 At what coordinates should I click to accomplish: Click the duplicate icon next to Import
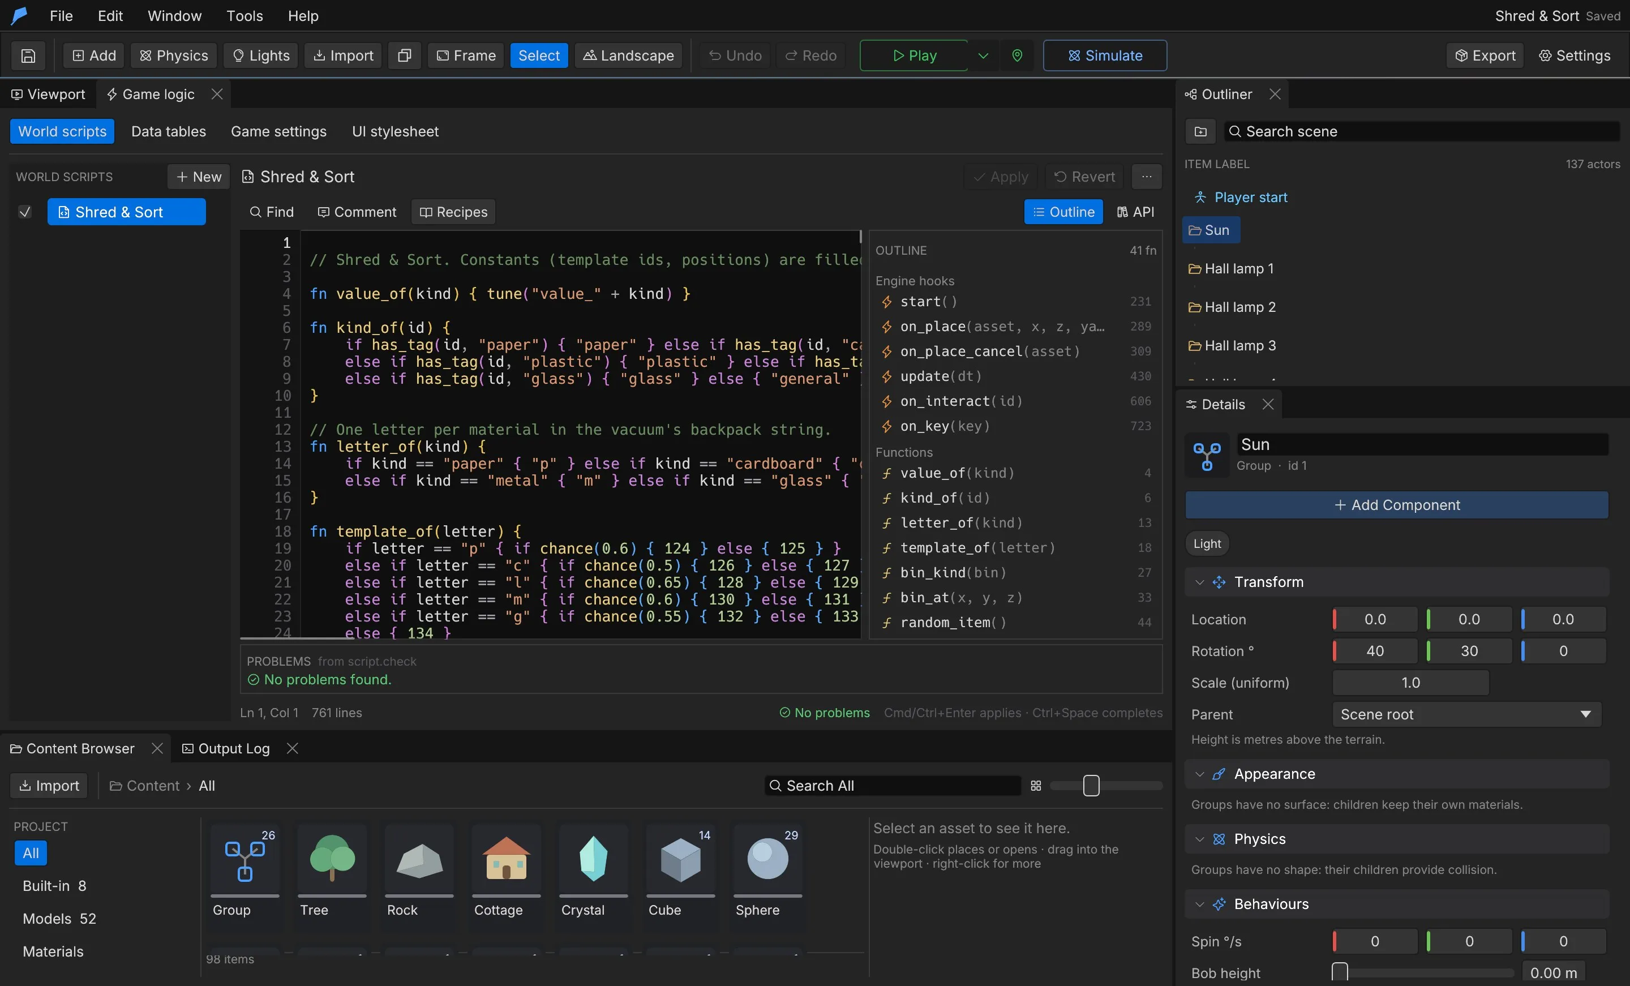pyautogui.click(x=404, y=55)
